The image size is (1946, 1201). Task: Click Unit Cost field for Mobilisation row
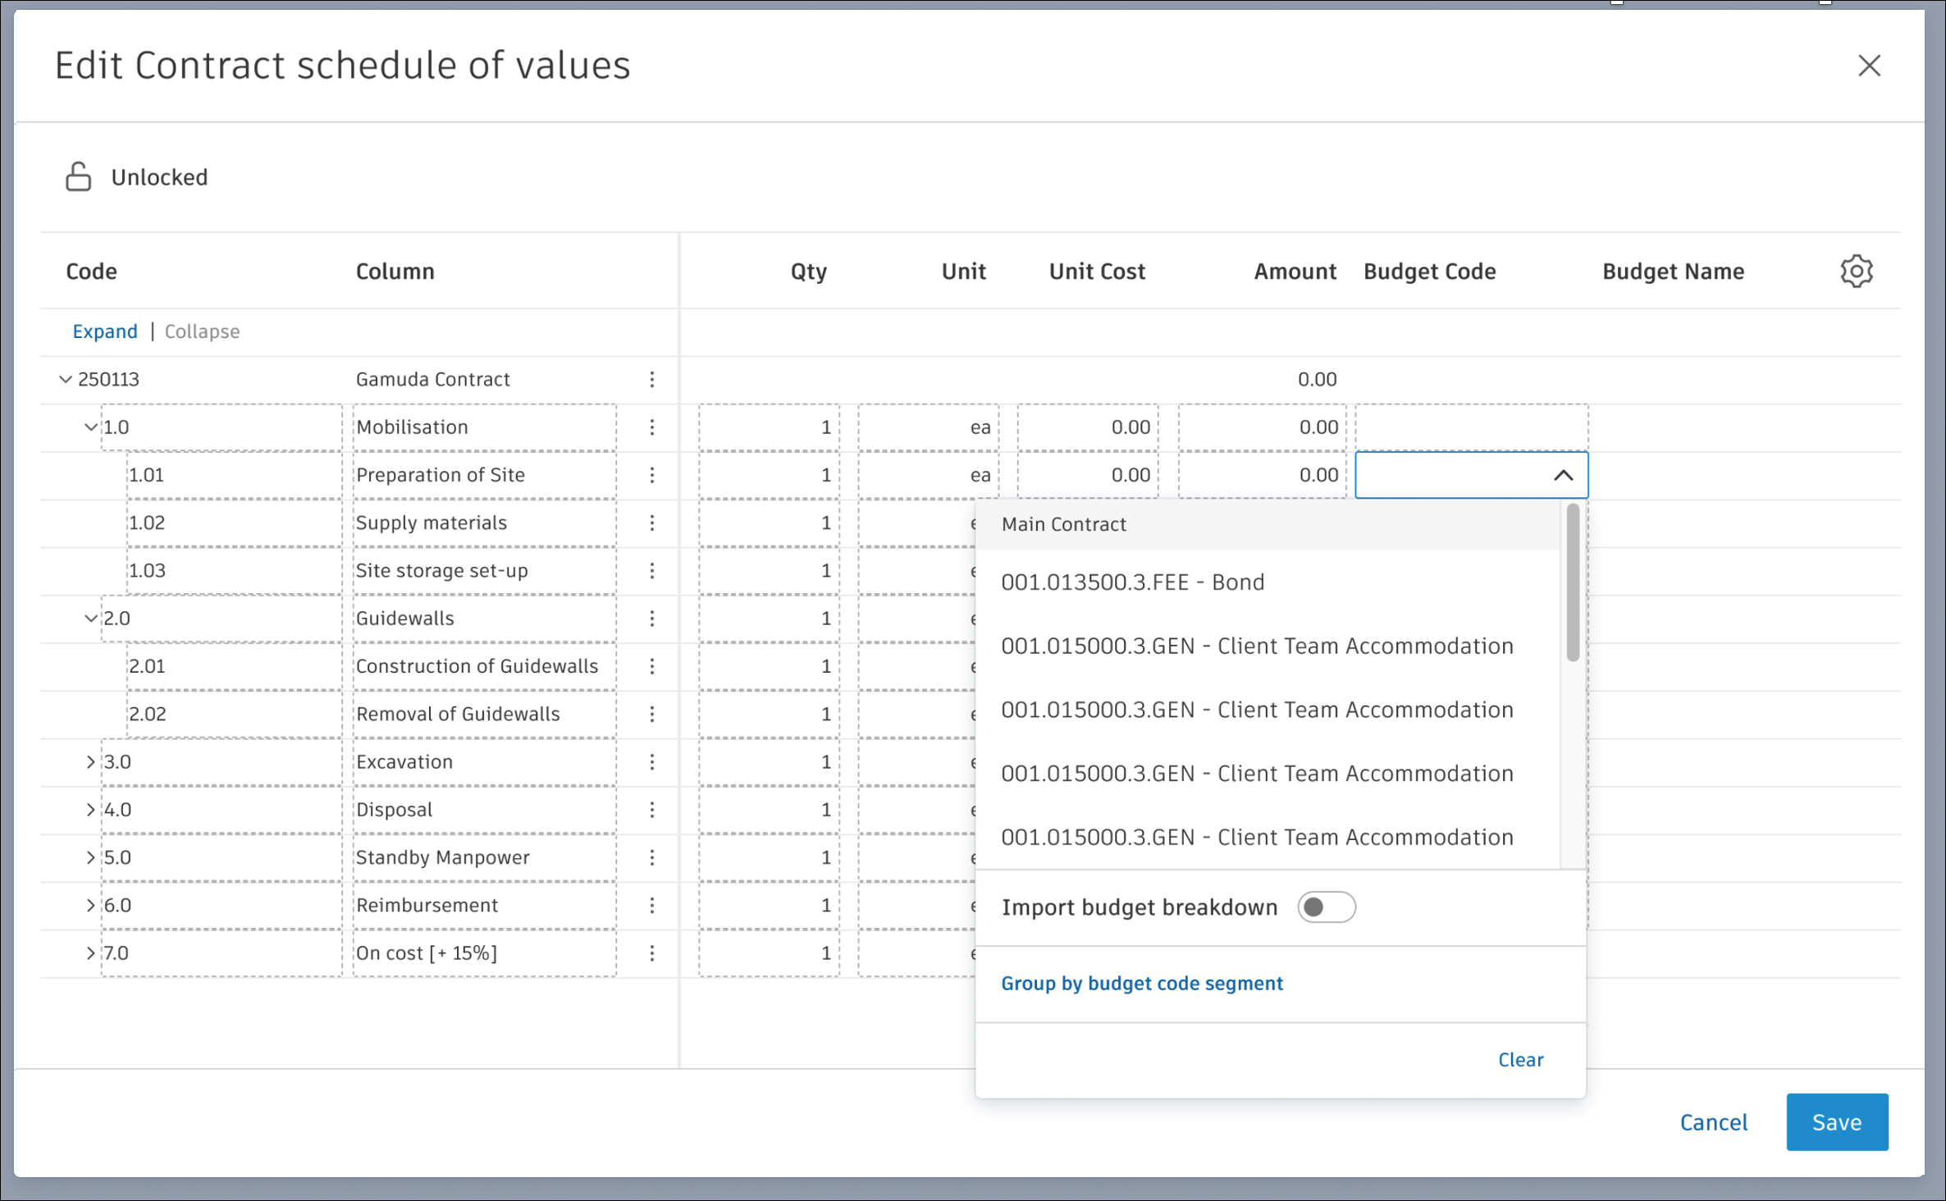pos(1088,427)
